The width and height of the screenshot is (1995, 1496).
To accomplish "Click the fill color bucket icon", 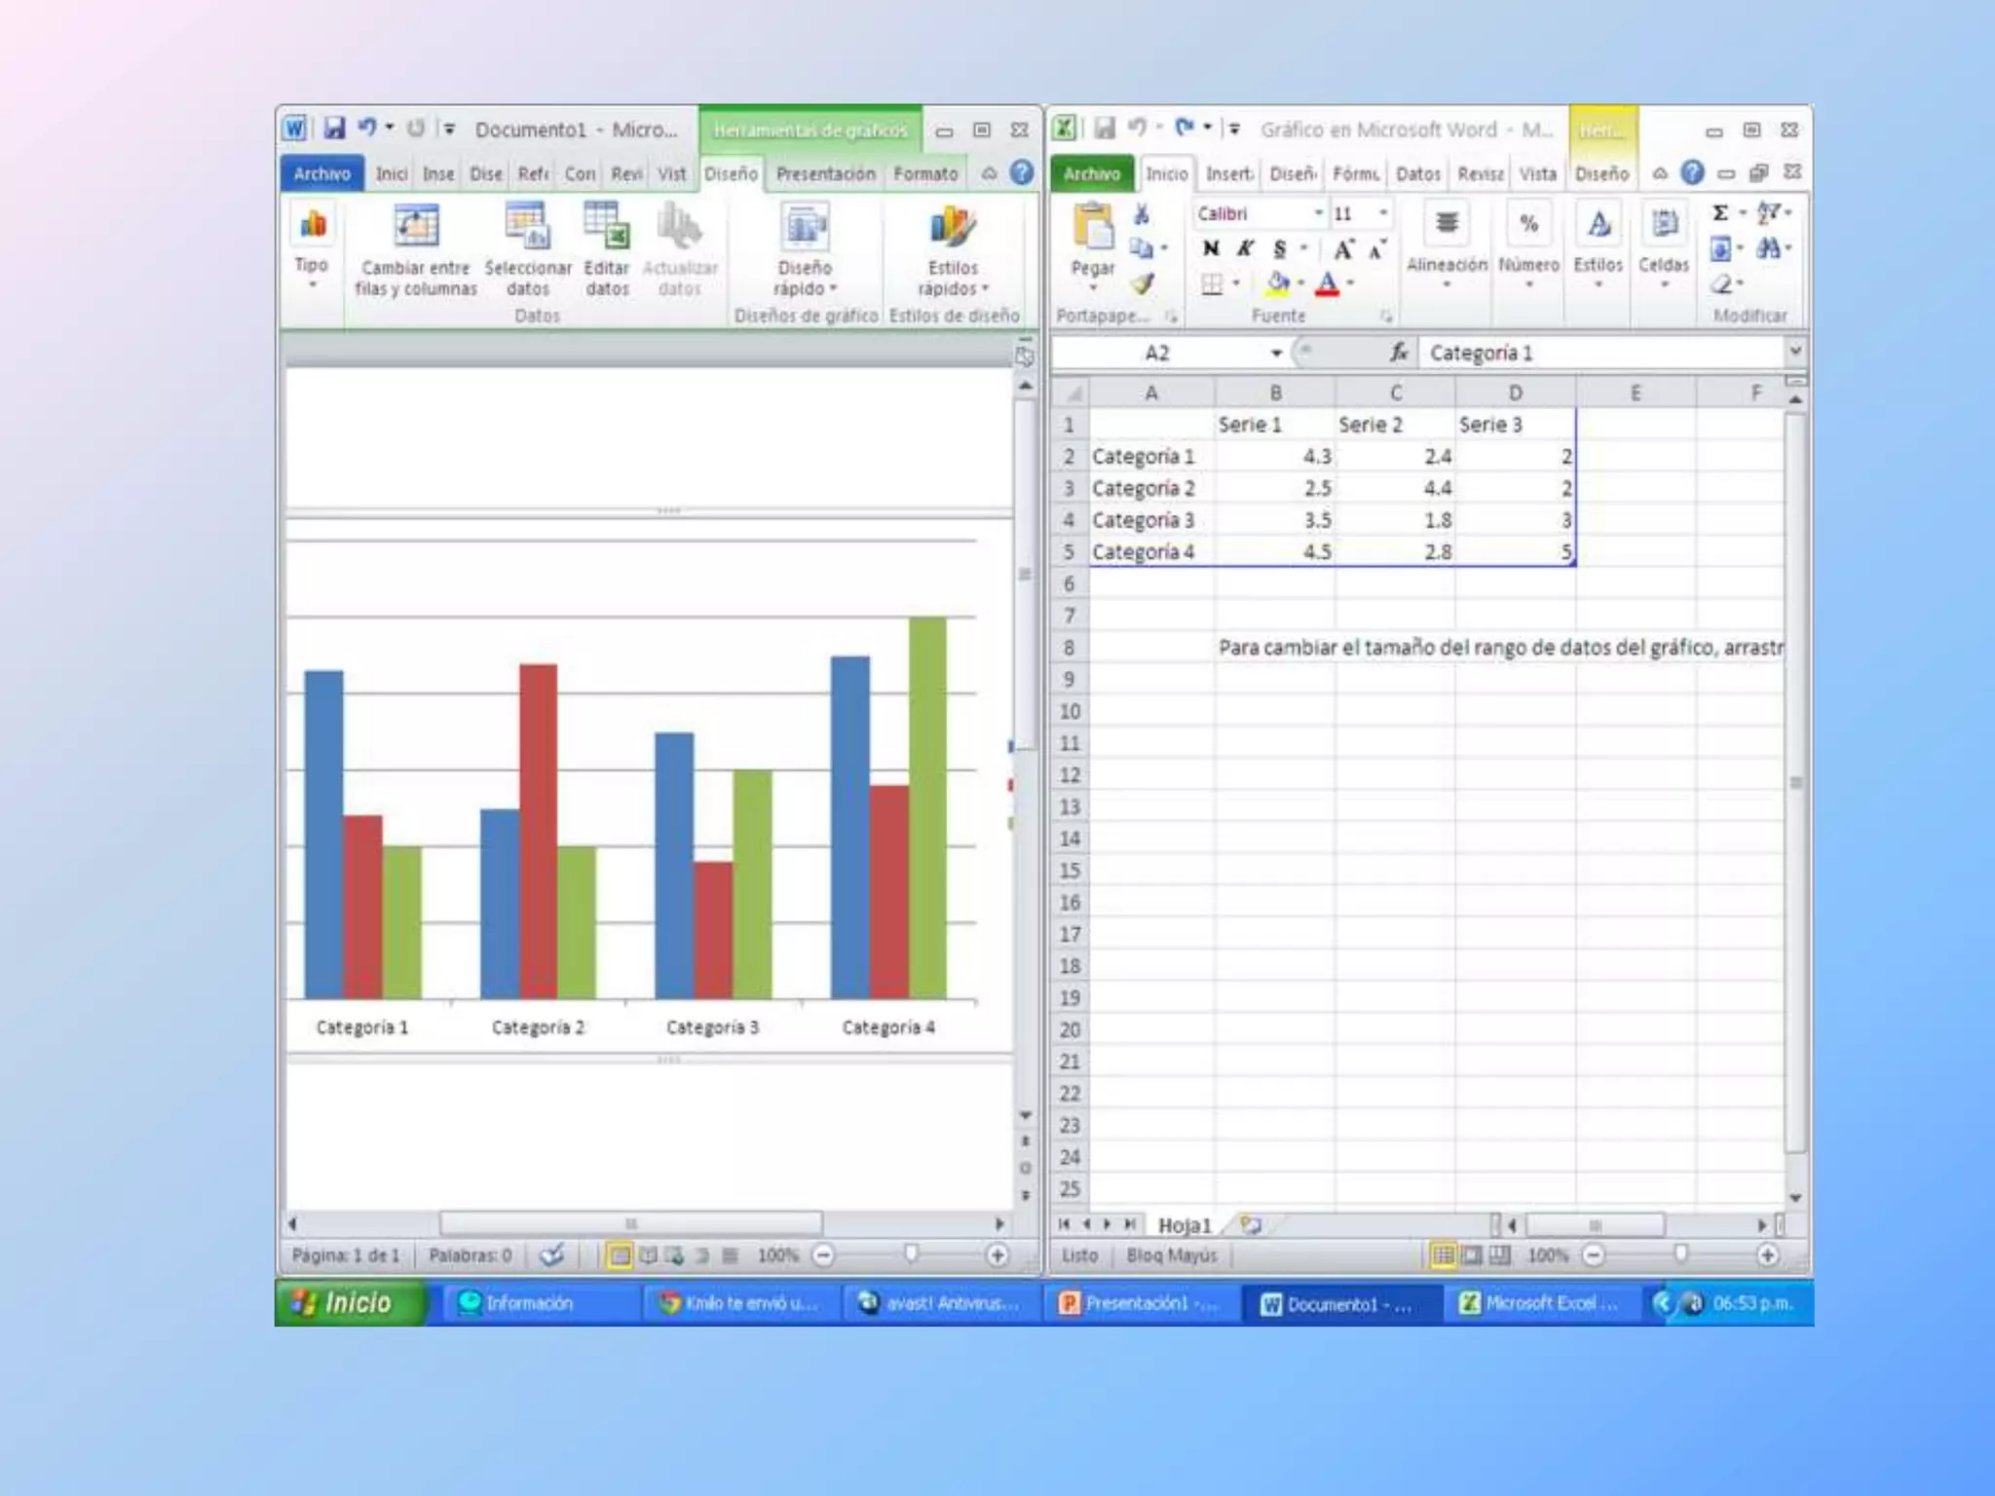I will [1277, 283].
